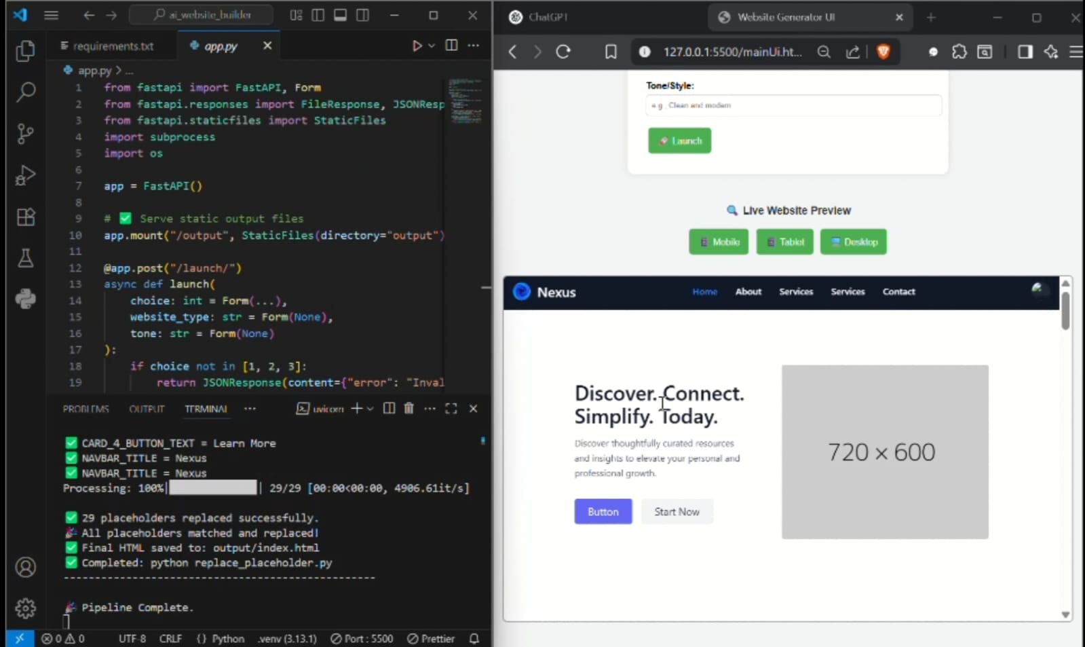This screenshot has height=647, width=1085.
Task: Toggle the dark mode switch in Nexus navbar
Action: [1039, 291]
